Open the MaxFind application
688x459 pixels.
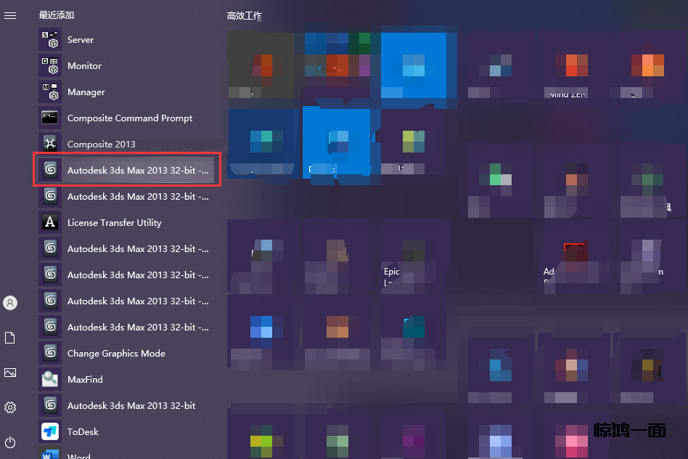pos(85,380)
